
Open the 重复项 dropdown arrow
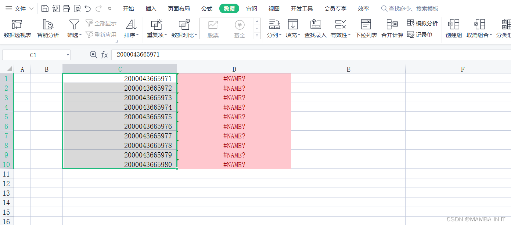pyautogui.click(x=166, y=35)
